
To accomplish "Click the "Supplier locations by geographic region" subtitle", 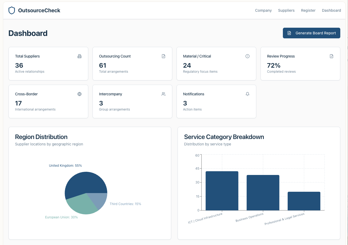I will (49, 144).
